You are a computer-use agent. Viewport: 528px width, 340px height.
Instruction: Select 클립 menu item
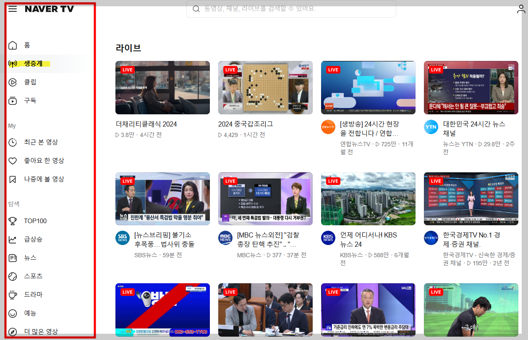click(30, 82)
